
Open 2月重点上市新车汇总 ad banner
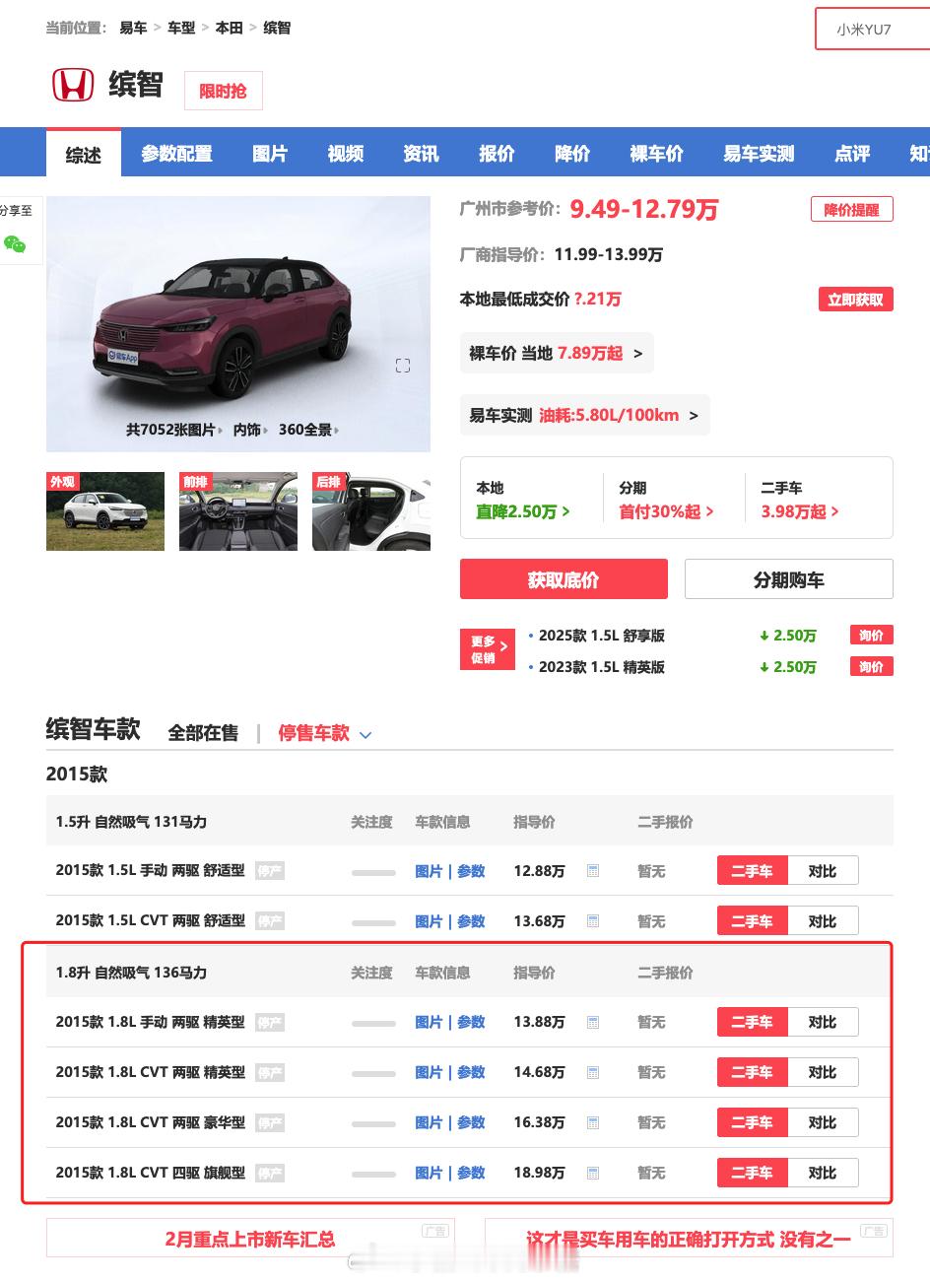point(250,1239)
